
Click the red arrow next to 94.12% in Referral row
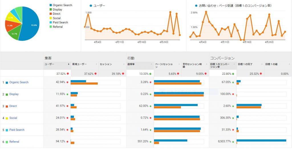pyautogui.click(x=67, y=142)
